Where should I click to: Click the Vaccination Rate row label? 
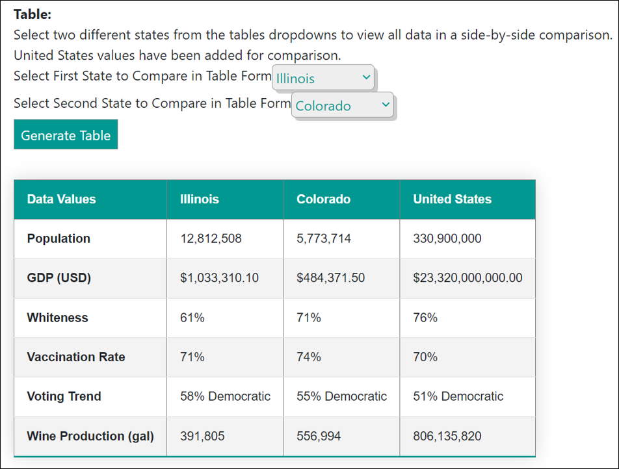(75, 357)
